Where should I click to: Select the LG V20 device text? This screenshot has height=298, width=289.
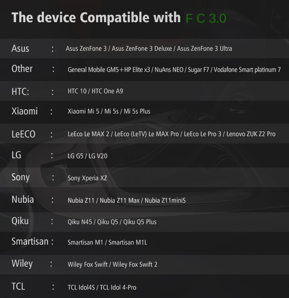[x=98, y=156]
